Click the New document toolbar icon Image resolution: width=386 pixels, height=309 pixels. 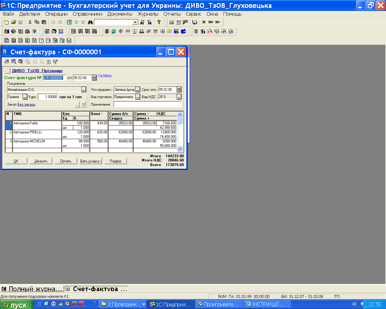coord(6,22)
